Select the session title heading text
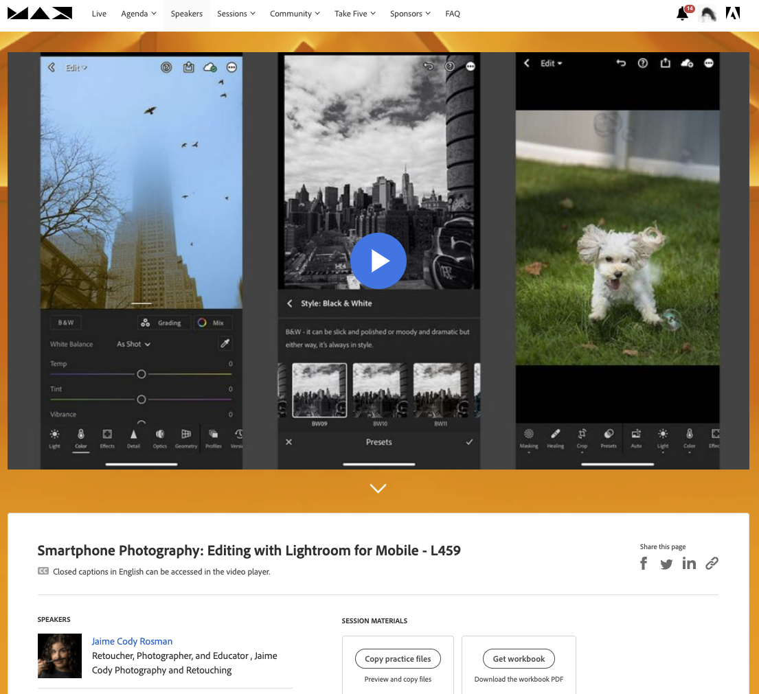 [x=249, y=551]
